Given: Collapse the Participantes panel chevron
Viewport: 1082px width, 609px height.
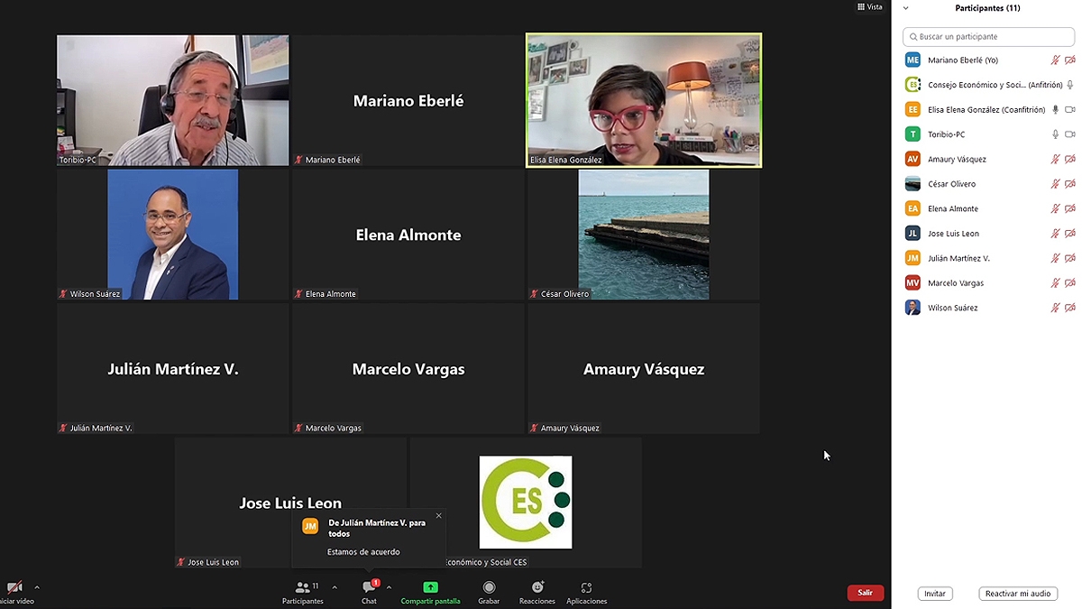Looking at the screenshot, I should (x=906, y=8).
